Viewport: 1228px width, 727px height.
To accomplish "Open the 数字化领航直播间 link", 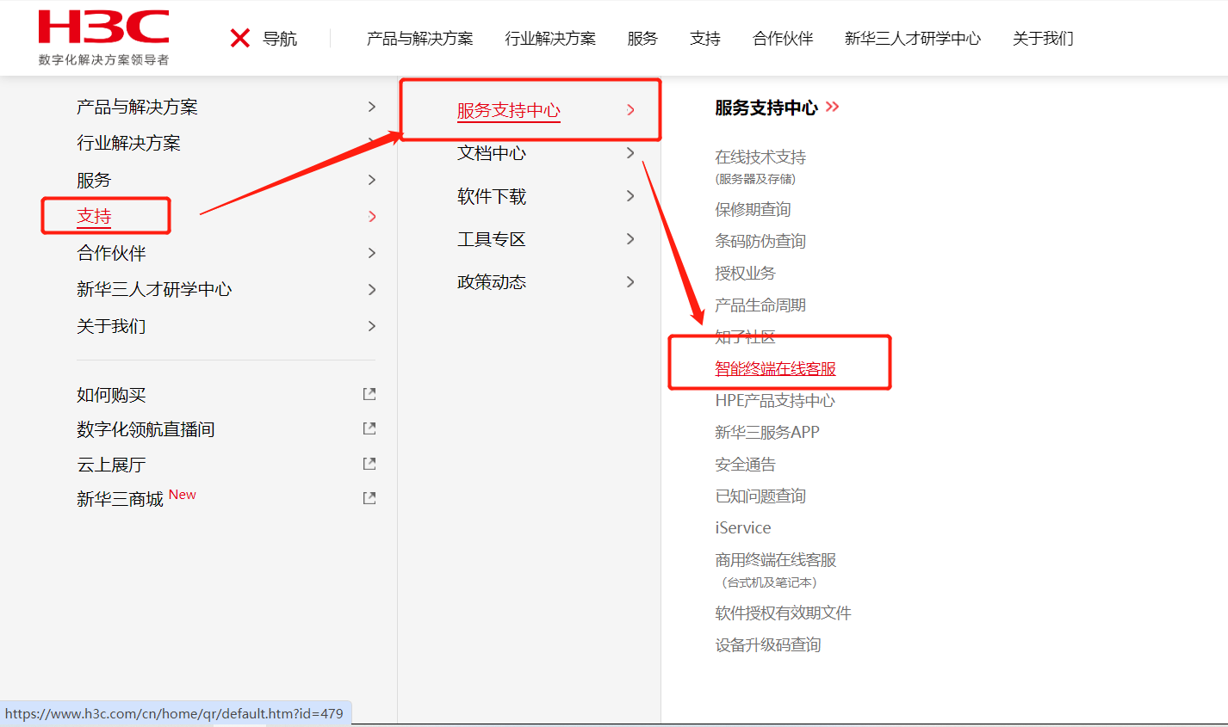I will pyautogui.click(x=146, y=429).
